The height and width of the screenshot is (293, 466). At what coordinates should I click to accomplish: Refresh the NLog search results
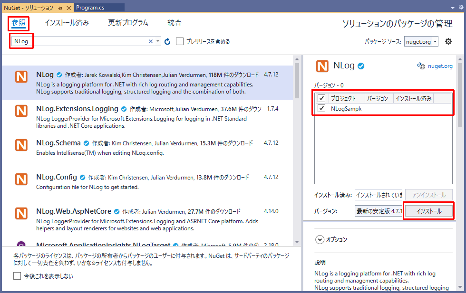[166, 41]
